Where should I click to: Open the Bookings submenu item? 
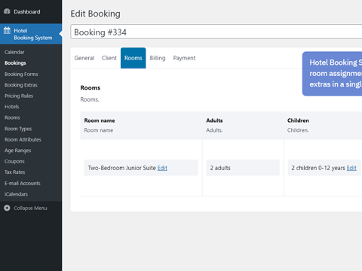[15, 63]
